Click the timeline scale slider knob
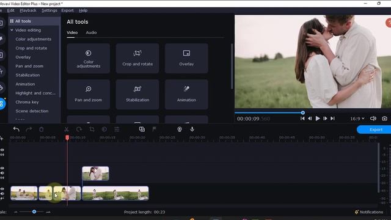Image resolution: width=391 pixels, height=220 pixels. pos(34,212)
